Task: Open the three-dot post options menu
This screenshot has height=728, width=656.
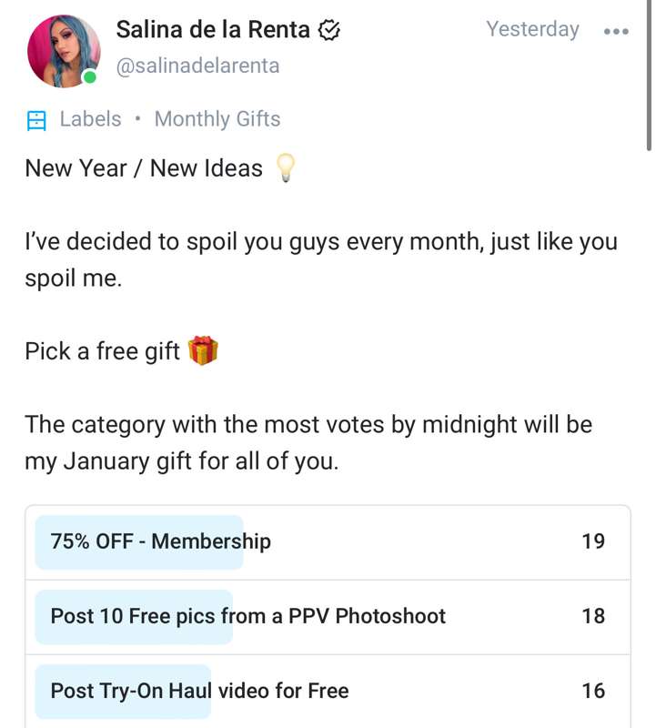Action: (x=616, y=31)
